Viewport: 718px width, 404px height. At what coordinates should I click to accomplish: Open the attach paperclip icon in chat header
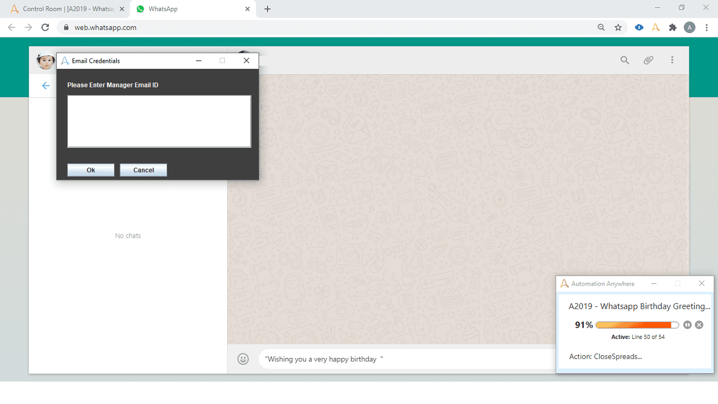(x=648, y=60)
